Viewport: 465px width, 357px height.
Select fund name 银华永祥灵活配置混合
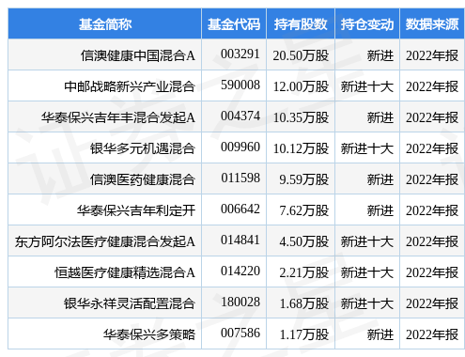click(x=130, y=303)
